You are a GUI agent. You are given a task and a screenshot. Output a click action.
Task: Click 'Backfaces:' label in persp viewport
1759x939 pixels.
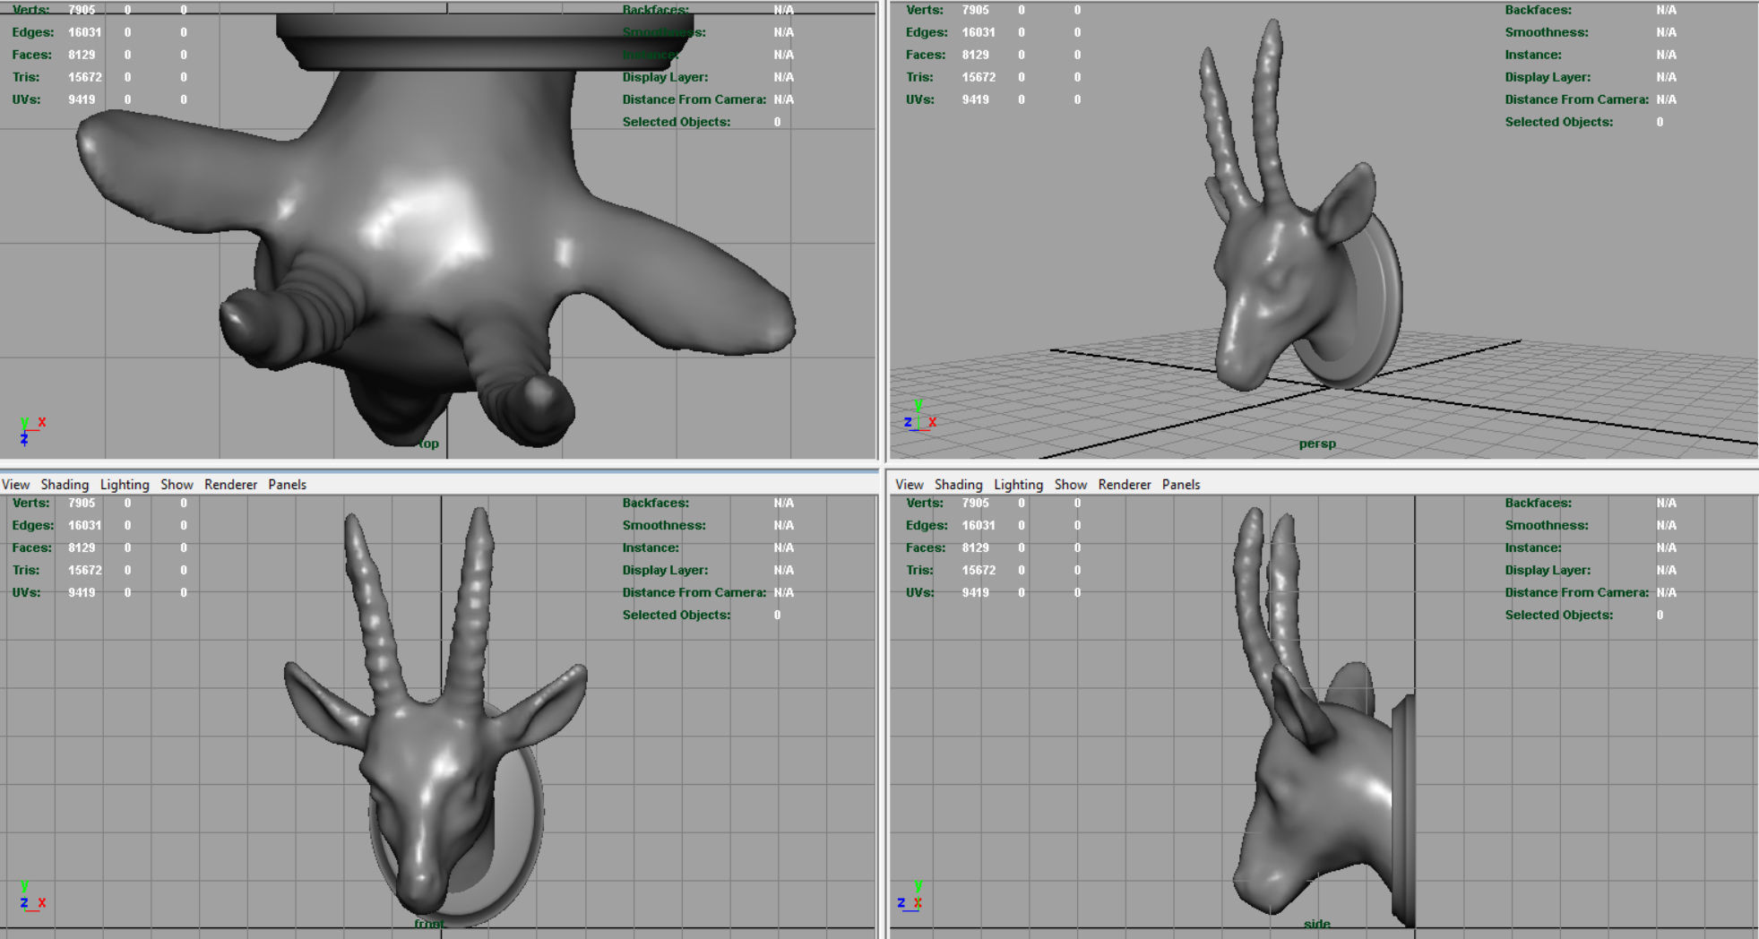1538,10
